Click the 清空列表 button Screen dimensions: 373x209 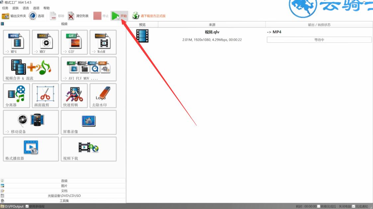pos(78,16)
